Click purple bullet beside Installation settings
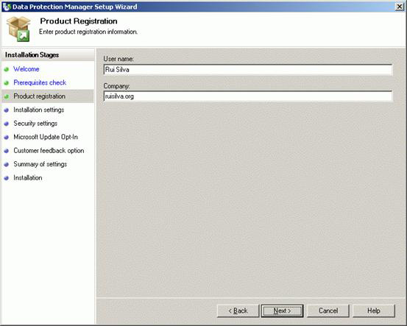Image resolution: width=407 pixels, height=326 pixels. tap(7, 110)
